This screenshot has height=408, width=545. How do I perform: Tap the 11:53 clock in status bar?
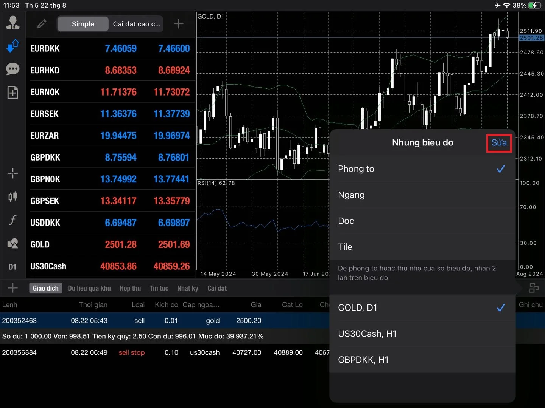(x=11, y=5)
